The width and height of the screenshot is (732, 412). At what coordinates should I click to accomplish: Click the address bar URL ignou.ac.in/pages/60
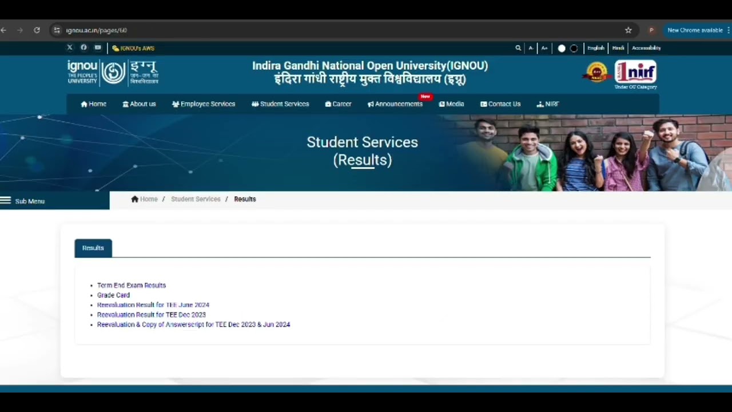[96, 30]
